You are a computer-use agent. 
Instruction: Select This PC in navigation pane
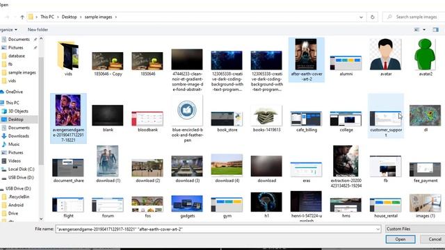pyautogui.click(x=13, y=103)
